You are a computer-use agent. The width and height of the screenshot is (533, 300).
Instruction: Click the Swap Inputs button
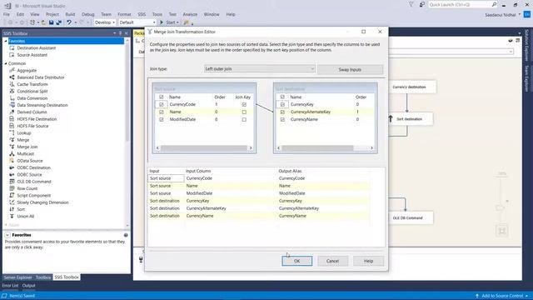350,69
